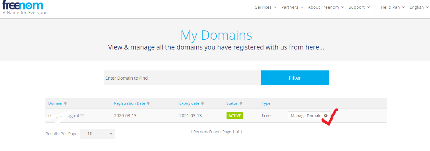Open the external link icon beside the domain
The width and height of the screenshot is (430, 151).
82,116
